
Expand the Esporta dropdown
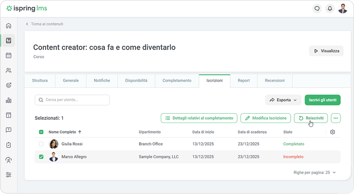283,100
